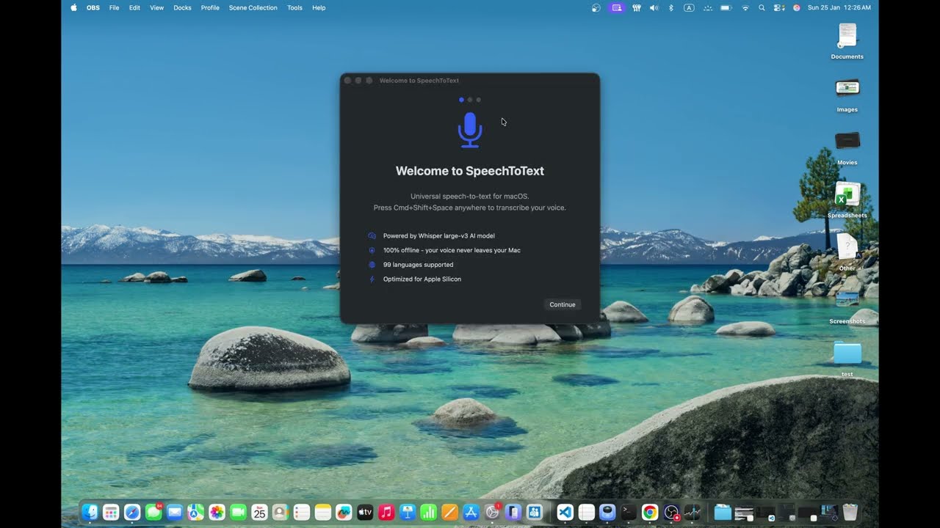Open the test folder on desktop

point(847,358)
